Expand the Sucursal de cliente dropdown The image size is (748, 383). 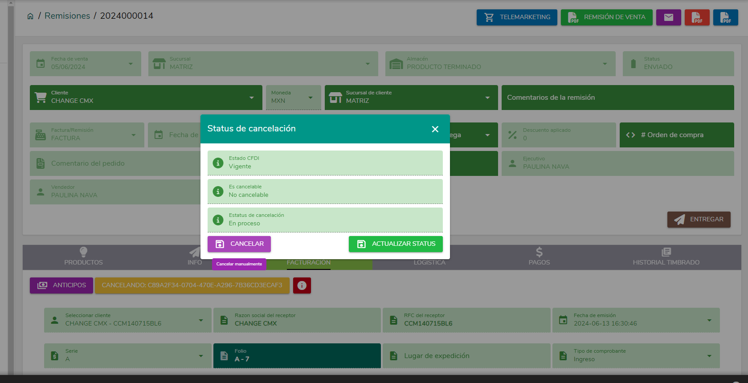point(487,98)
